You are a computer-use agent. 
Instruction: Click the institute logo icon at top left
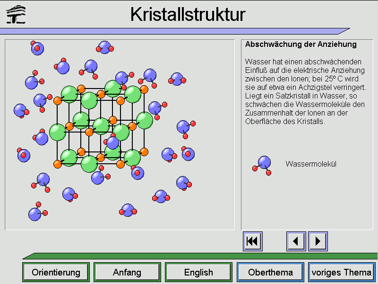click(x=16, y=15)
